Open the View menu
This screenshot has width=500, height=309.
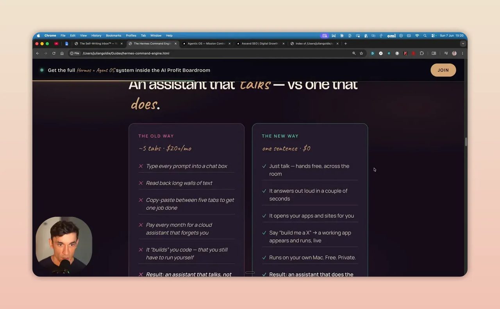pyautogui.click(x=83, y=36)
